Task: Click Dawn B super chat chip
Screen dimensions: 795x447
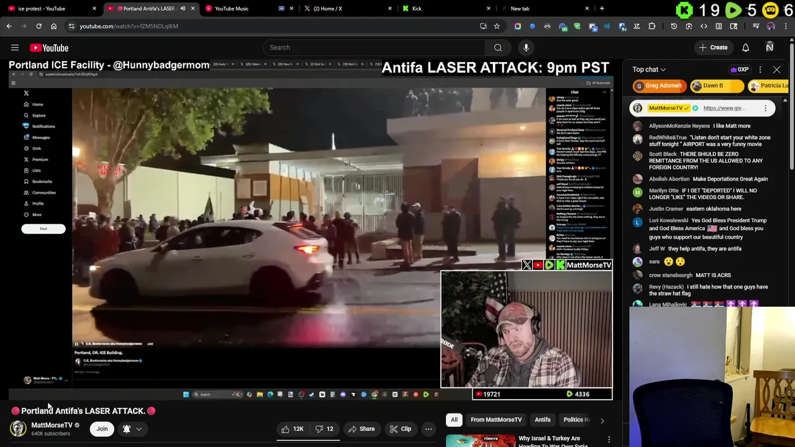Action: (717, 86)
